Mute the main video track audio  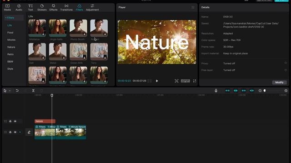(20, 132)
